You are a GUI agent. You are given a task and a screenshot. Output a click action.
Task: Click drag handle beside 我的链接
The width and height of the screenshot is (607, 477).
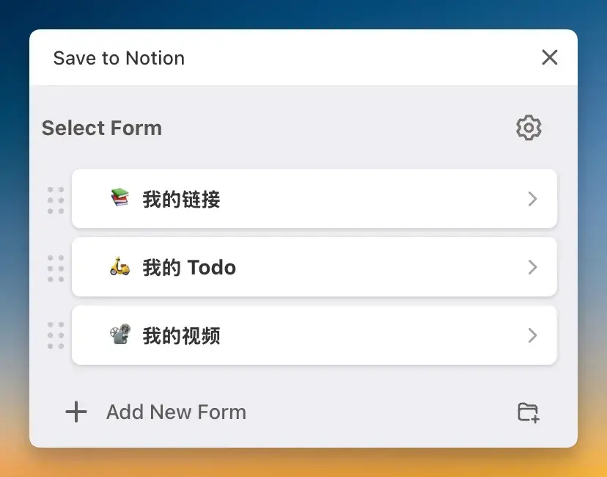56,200
